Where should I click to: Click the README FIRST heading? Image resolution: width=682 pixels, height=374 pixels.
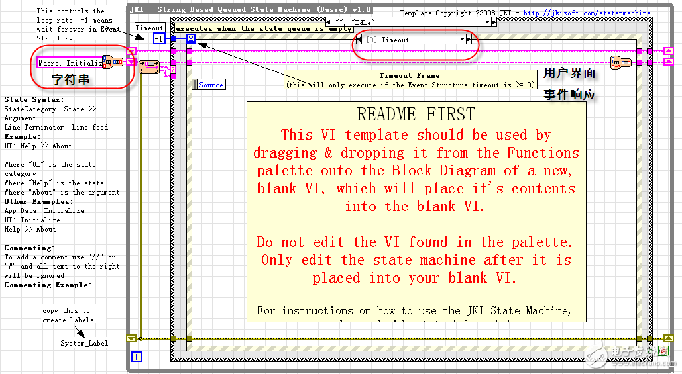[x=416, y=115]
